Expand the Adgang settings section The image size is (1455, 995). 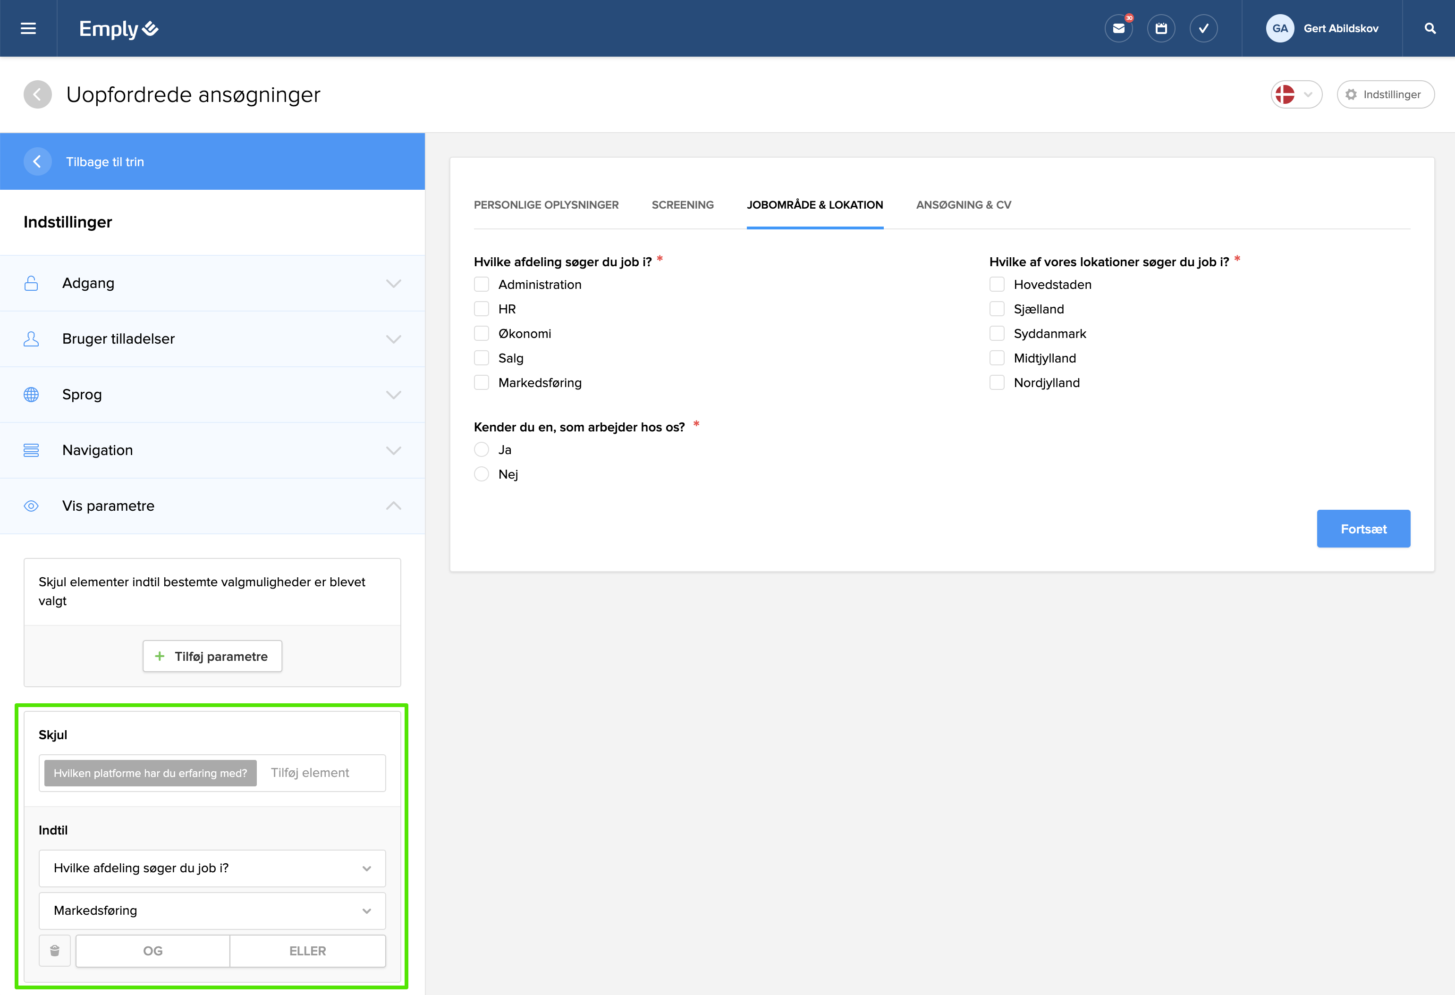pyautogui.click(x=212, y=284)
